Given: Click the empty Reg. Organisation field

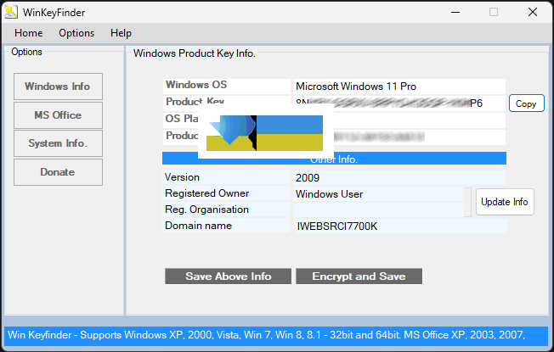Looking at the screenshot, I should point(378,210).
